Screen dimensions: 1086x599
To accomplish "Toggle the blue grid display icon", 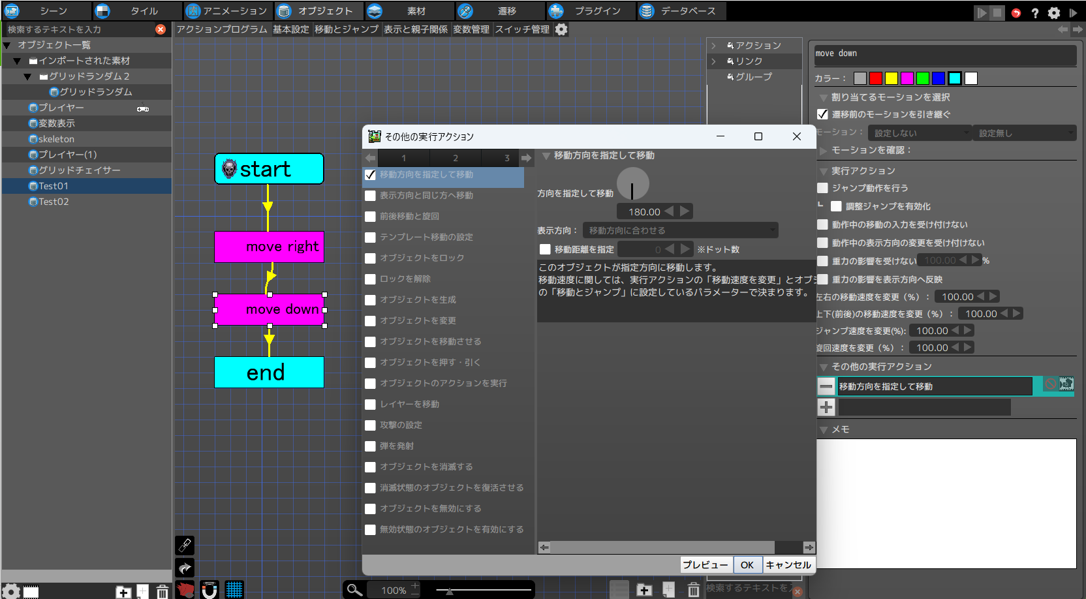I will pos(234,590).
